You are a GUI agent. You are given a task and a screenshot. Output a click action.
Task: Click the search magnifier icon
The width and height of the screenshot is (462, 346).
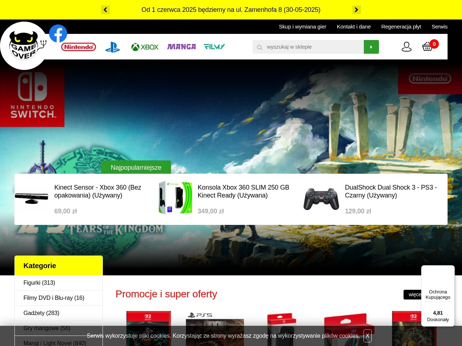point(260,47)
